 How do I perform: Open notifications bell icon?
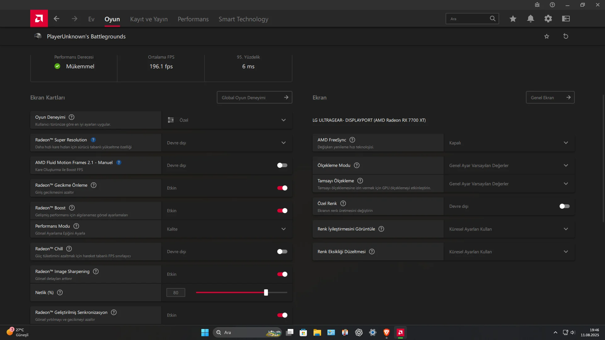(531, 19)
